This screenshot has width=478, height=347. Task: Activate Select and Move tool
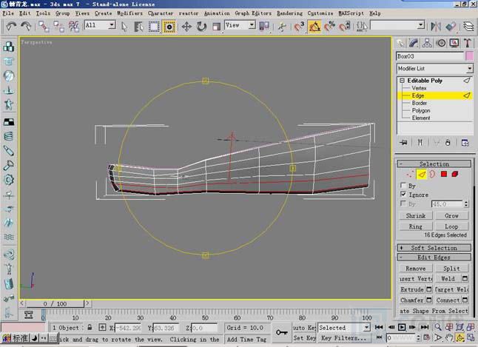(x=186, y=27)
